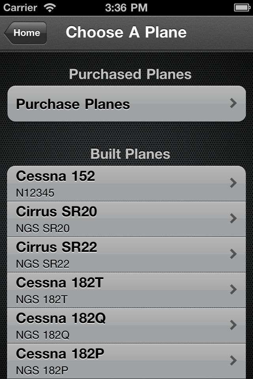253x379 pixels.
Task: Open the Cessna 182P entry
Action: point(126,361)
